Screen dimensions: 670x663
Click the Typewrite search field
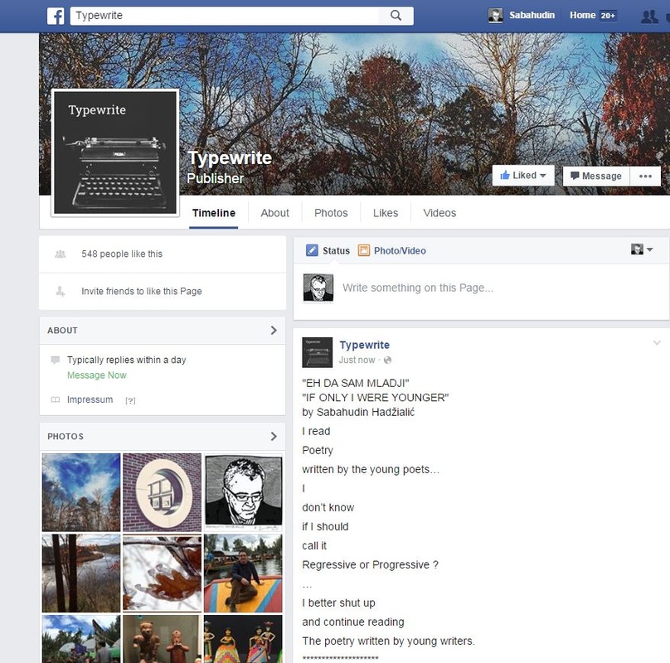(x=225, y=16)
